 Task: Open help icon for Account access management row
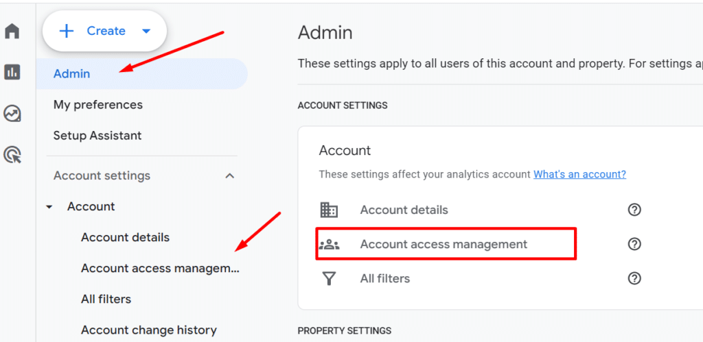click(x=634, y=244)
